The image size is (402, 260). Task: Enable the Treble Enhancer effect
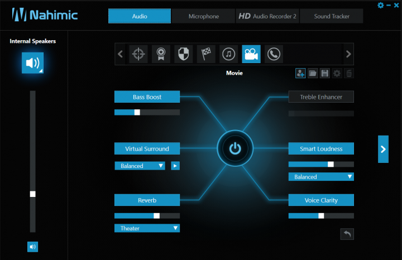pos(321,97)
